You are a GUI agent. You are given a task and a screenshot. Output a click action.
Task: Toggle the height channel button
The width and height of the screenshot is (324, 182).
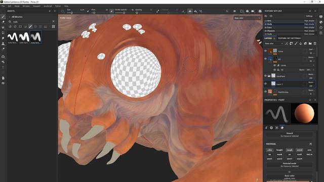coord(279,150)
